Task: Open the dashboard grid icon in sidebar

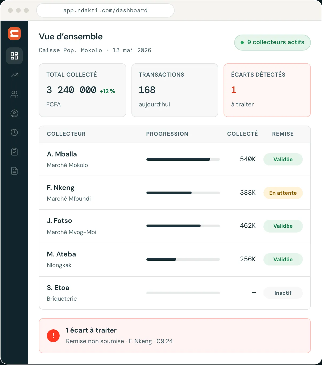Action: click(x=14, y=56)
